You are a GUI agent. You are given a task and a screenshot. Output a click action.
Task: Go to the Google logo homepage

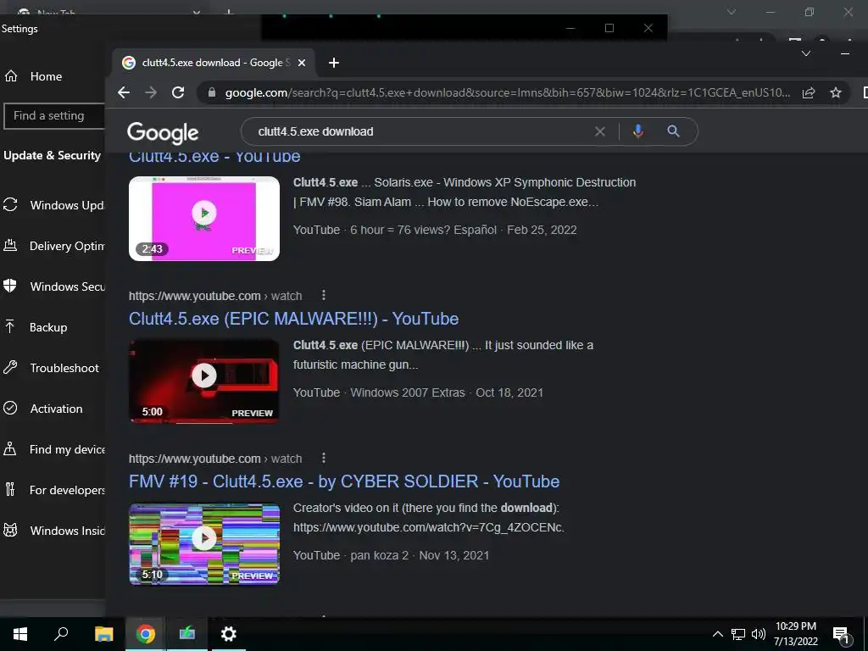163,132
